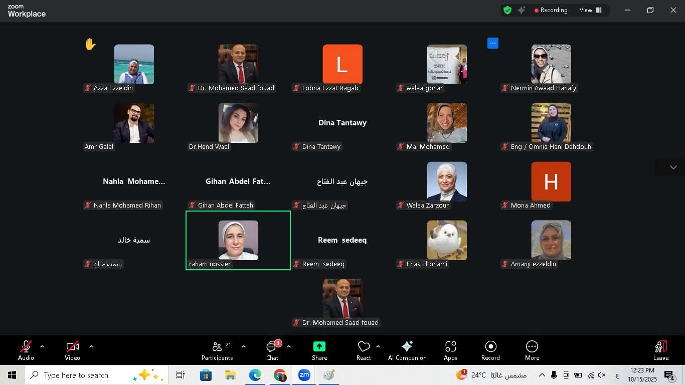Open the video settings dropdown
Screen dimensions: 685x385
[x=91, y=346]
